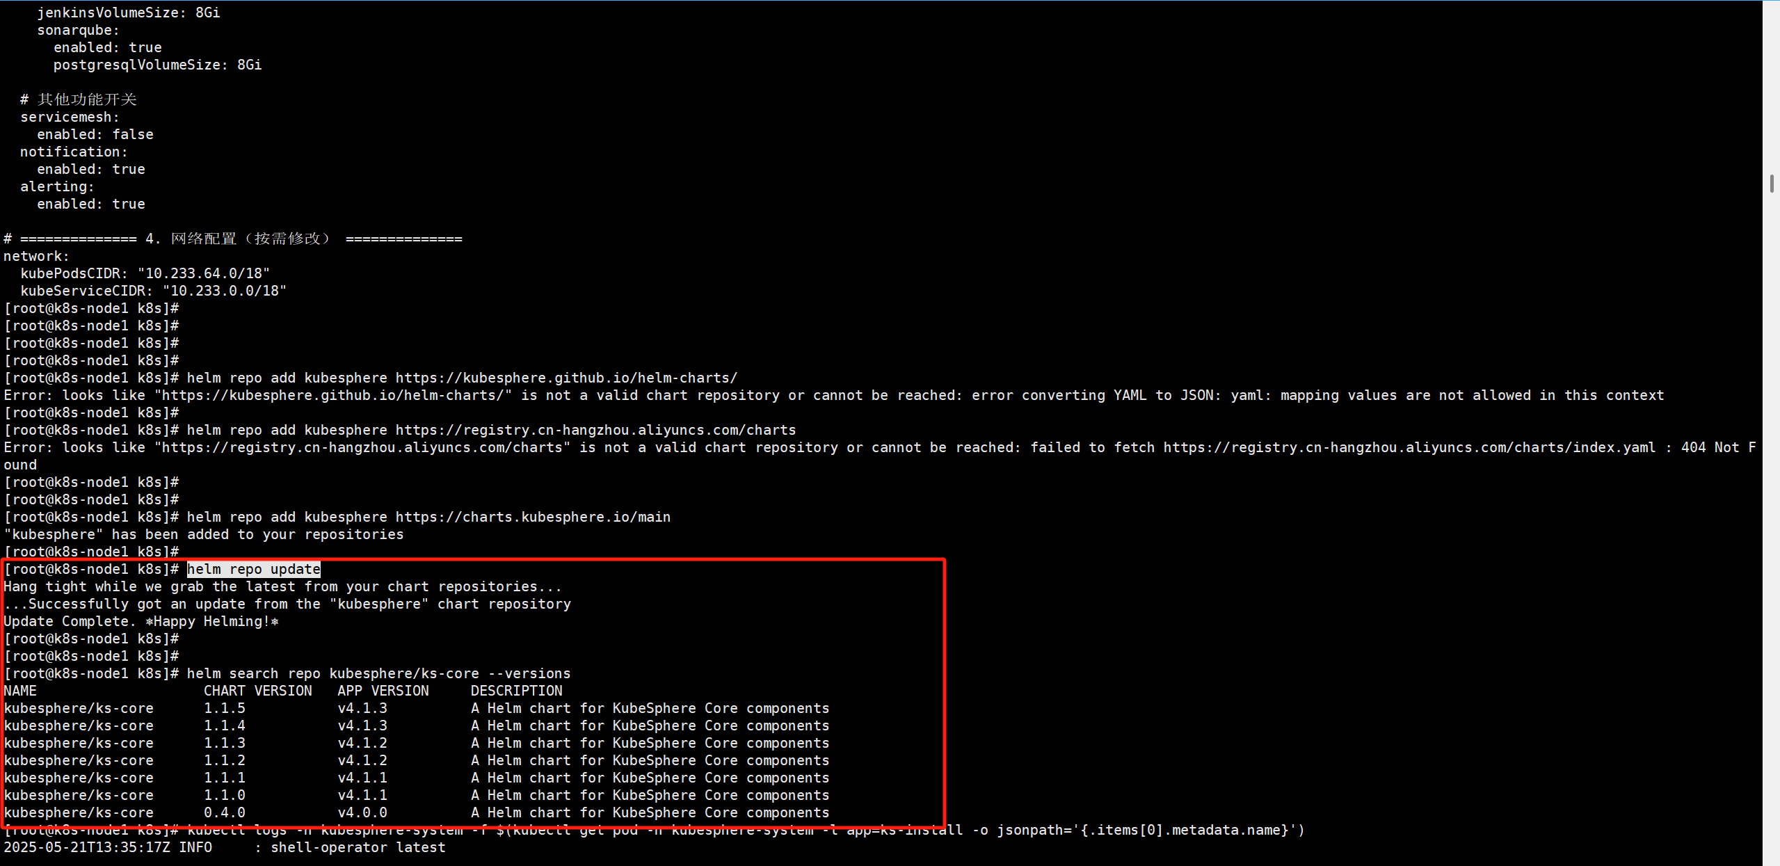Screen dimensions: 1780x866
Task: Click the '# 其他功能开关' comment line
Action: 79,99
